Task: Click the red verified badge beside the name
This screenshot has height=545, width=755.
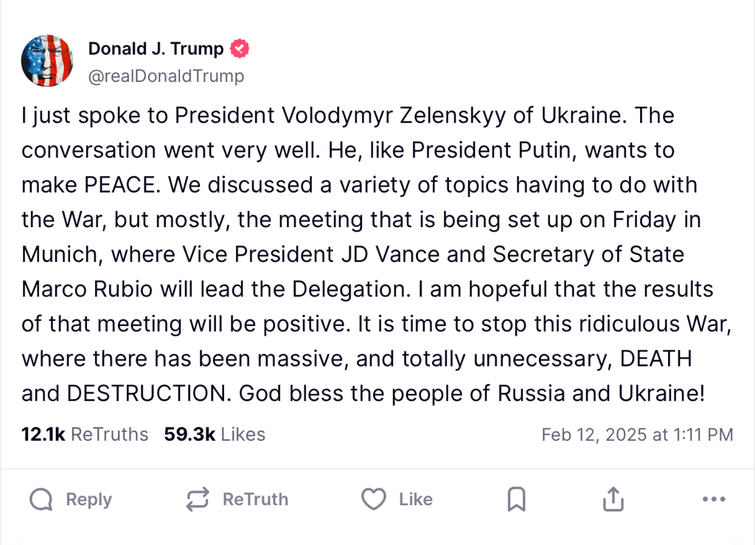Action: click(240, 49)
